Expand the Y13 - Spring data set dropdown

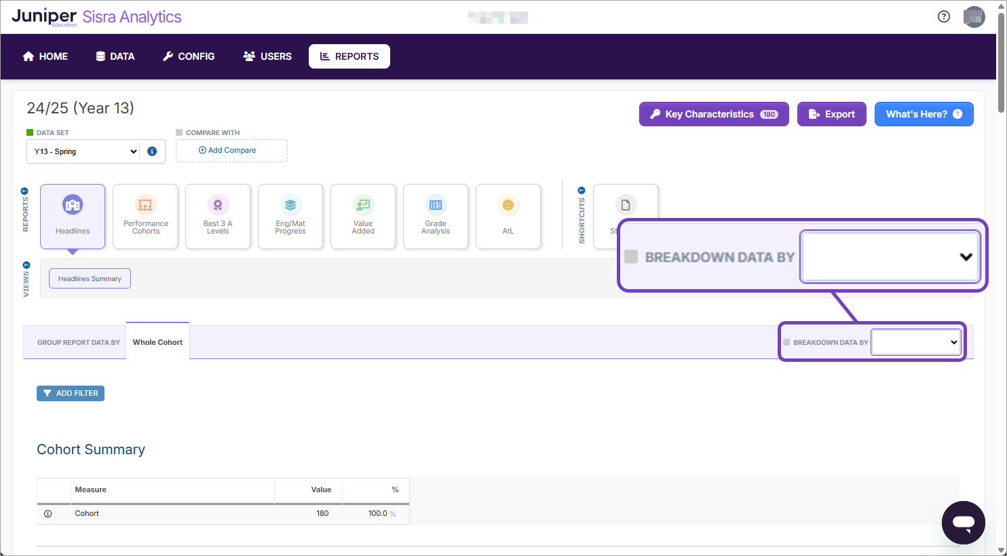(x=85, y=151)
